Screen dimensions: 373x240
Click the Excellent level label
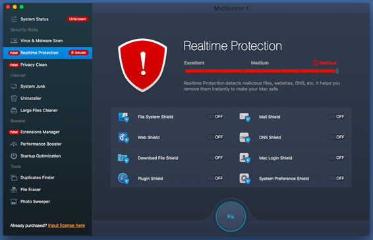[x=194, y=63]
